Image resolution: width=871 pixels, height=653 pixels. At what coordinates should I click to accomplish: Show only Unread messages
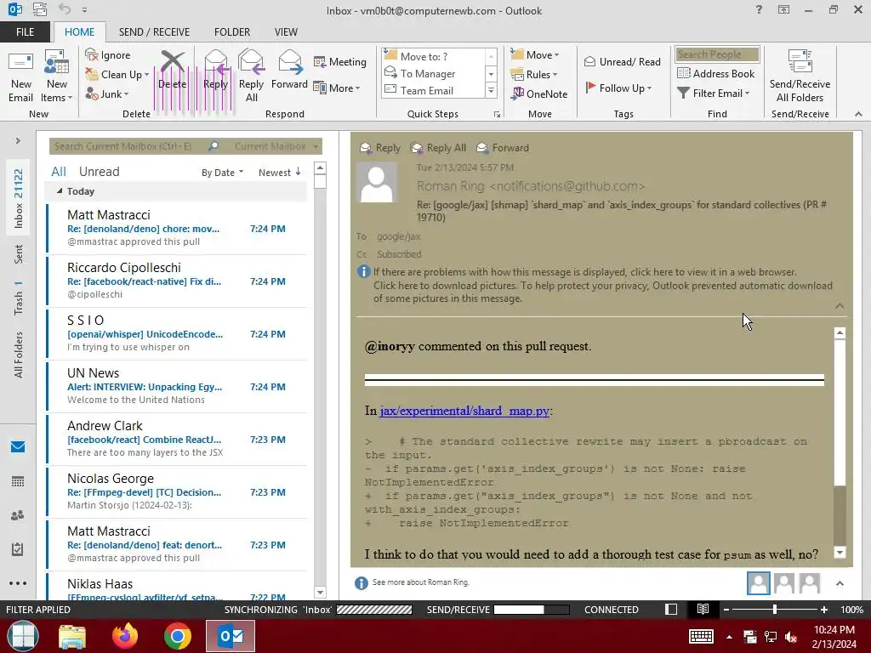pyautogui.click(x=99, y=172)
